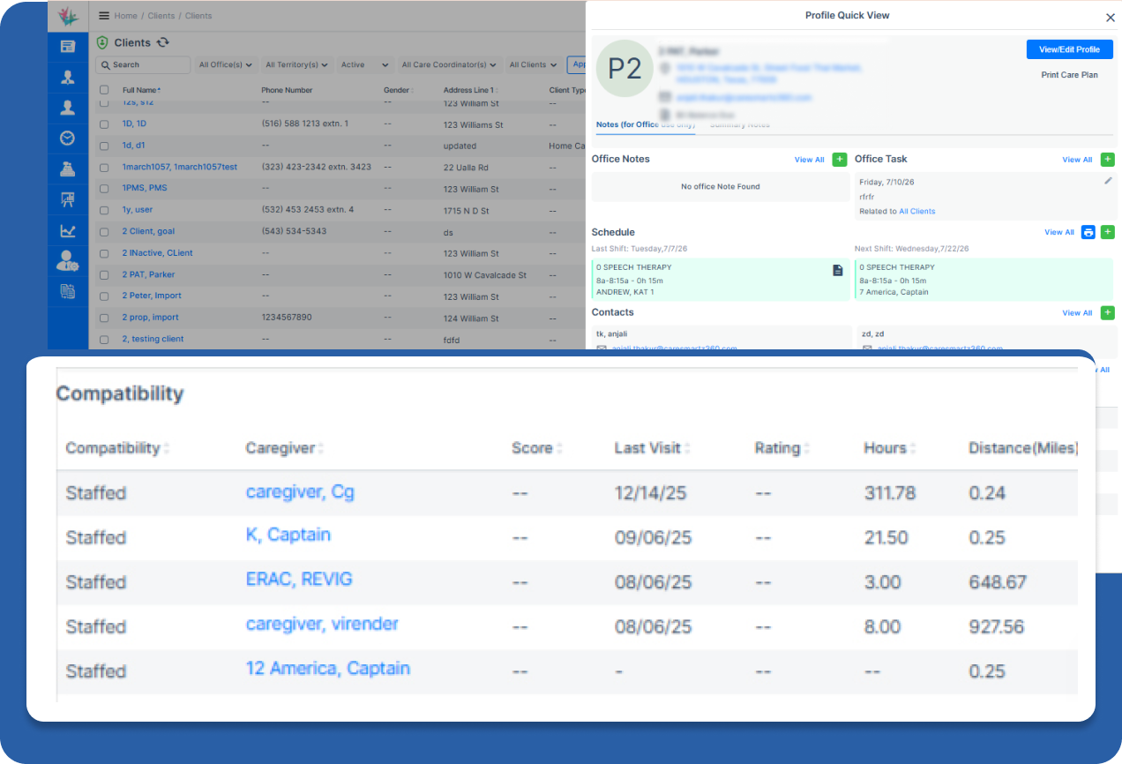Sort by the Last Visit column arrows
This screenshot has height=764, width=1122.
(686, 448)
